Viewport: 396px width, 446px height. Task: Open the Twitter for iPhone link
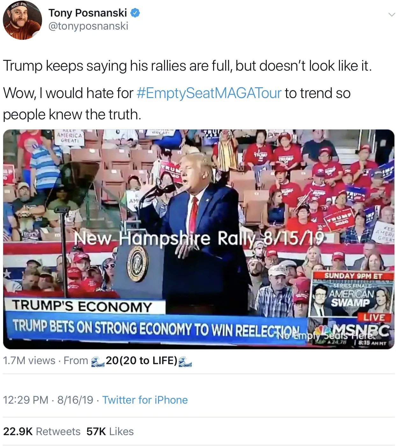coord(145,400)
